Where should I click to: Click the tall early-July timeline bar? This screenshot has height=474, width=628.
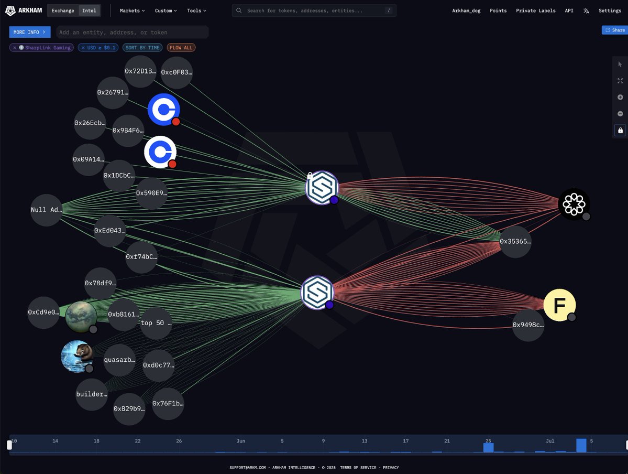tap(581, 446)
